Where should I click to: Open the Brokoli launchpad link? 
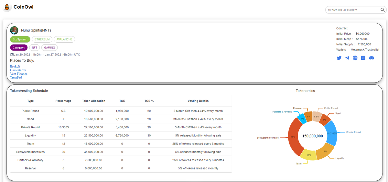[x=15, y=66]
